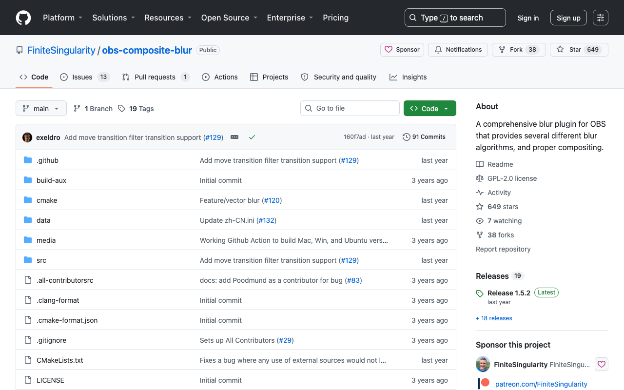Expand the Resources menu
The height and width of the screenshot is (390, 624).
click(x=168, y=18)
